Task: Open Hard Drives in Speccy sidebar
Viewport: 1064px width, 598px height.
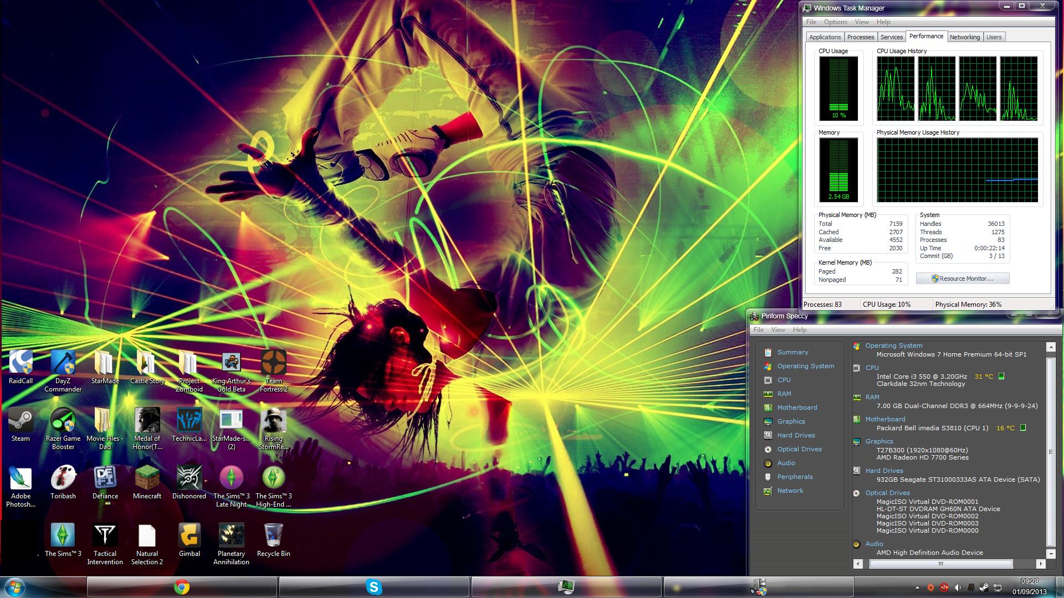Action: coord(796,435)
